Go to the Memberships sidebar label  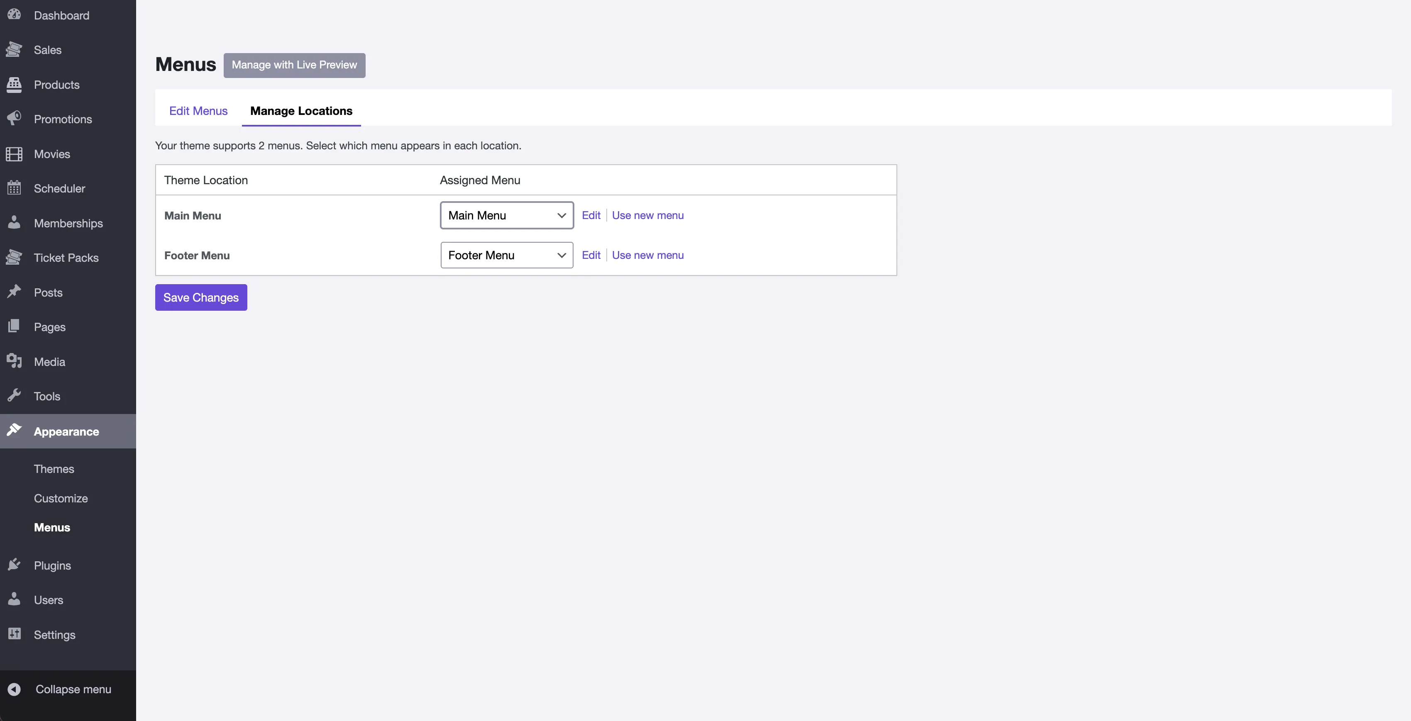coord(68,223)
